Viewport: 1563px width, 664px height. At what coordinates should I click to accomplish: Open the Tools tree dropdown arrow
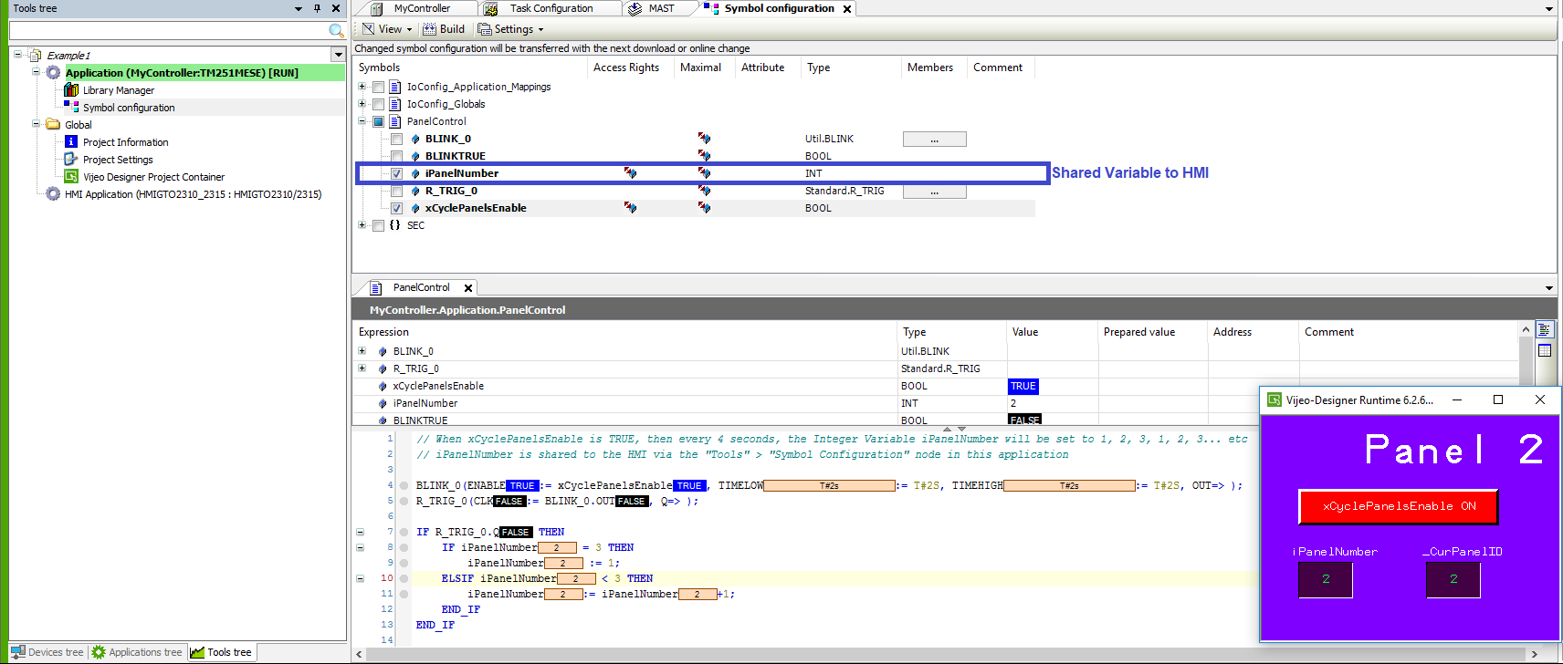(x=299, y=8)
